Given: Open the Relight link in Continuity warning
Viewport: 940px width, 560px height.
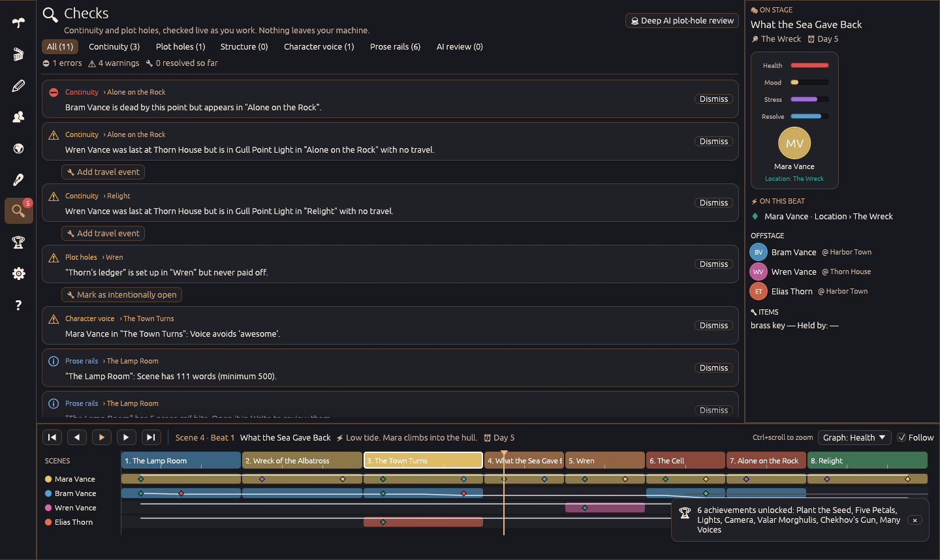Looking at the screenshot, I should [118, 196].
